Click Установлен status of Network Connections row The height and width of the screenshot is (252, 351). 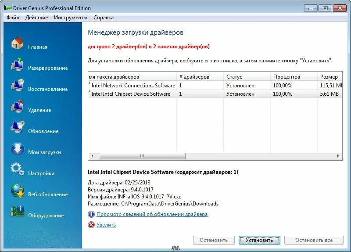[240, 86]
